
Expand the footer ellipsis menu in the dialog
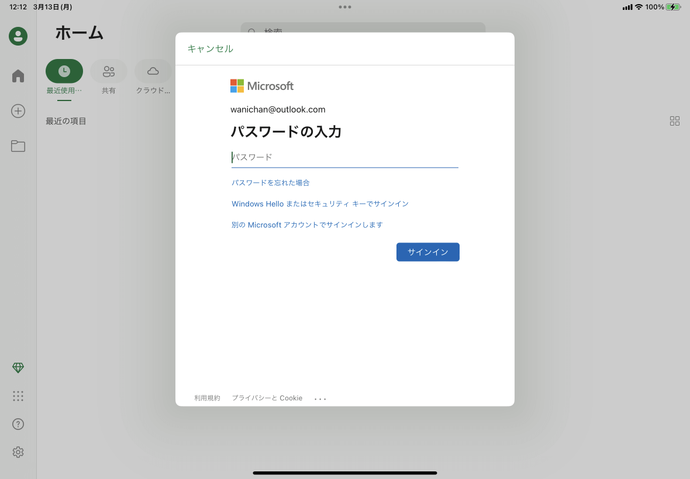(320, 398)
